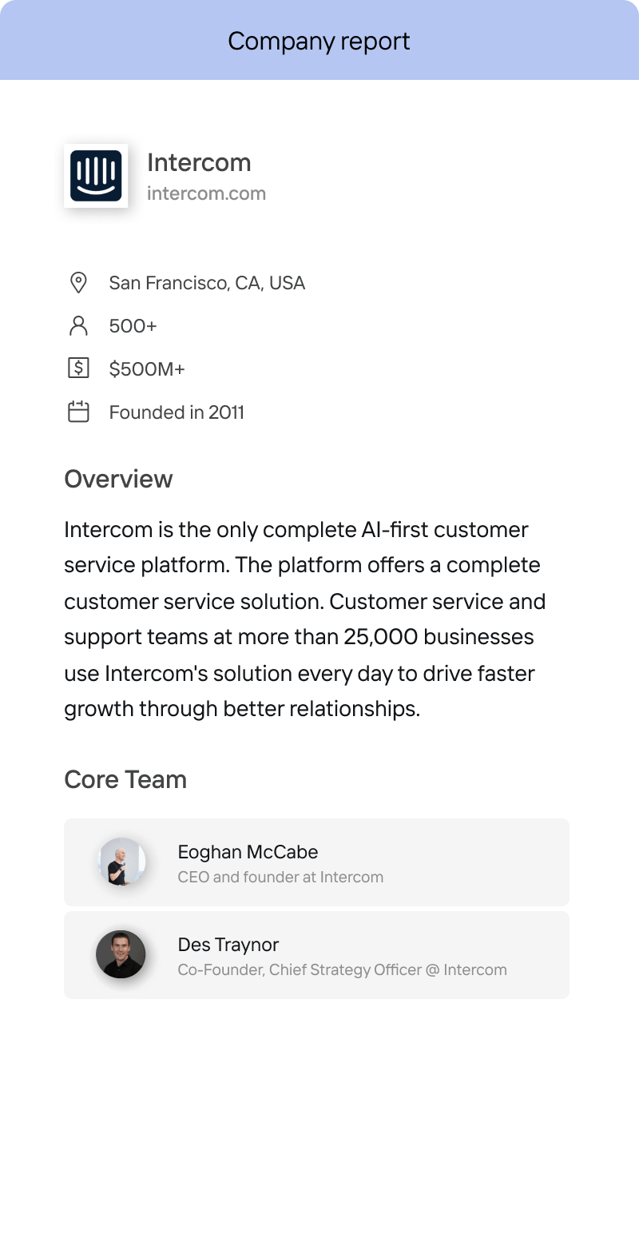Click the Founded in 2011 text
Image resolution: width=639 pixels, height=1250 pixels.
(177, 412)
